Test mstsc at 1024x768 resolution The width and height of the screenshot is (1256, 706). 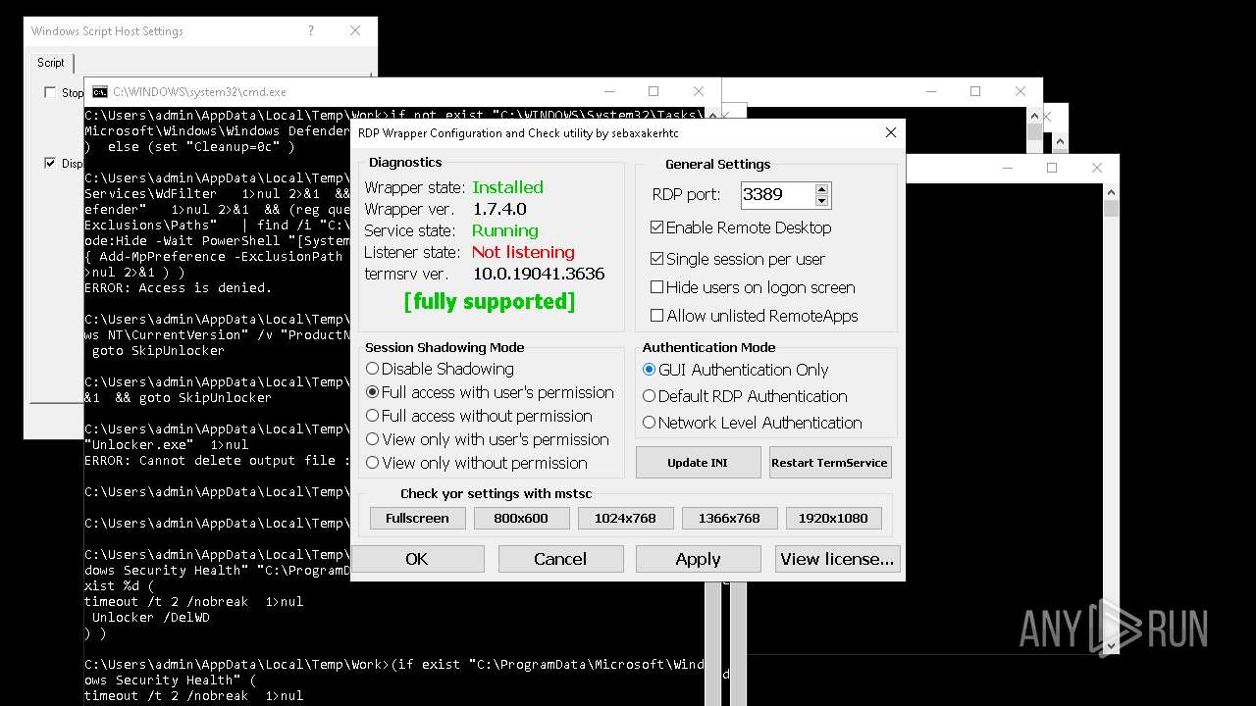[x=625, y=518]
